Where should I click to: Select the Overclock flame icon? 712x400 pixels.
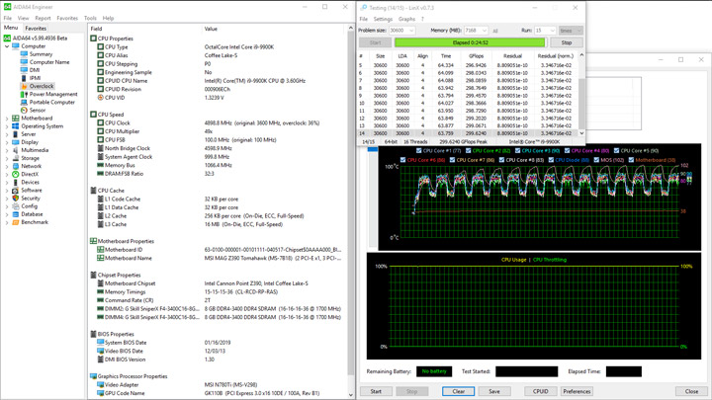pos(24,86)
